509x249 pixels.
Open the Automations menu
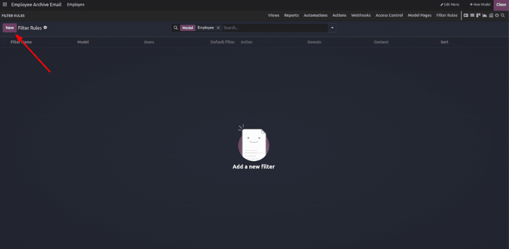[x=315, y=15]
